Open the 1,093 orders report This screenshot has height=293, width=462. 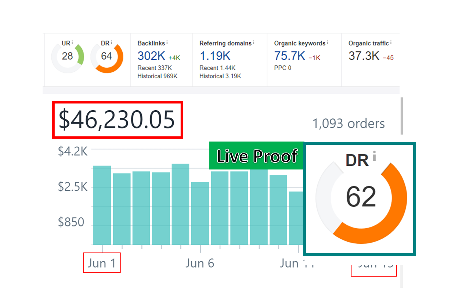[348, 124]
